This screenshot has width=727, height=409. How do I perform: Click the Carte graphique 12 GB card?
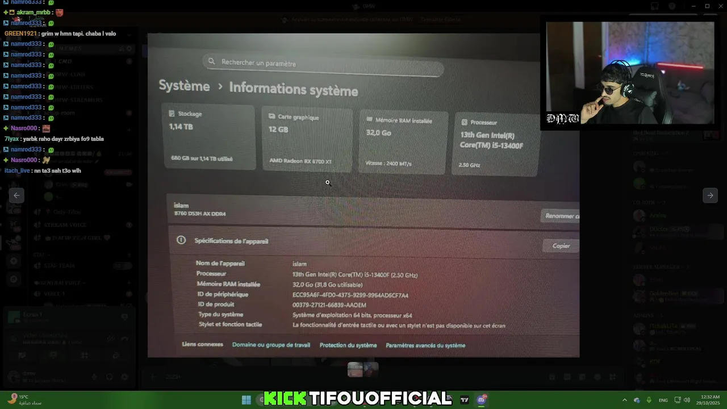click(x=307, y=139)
